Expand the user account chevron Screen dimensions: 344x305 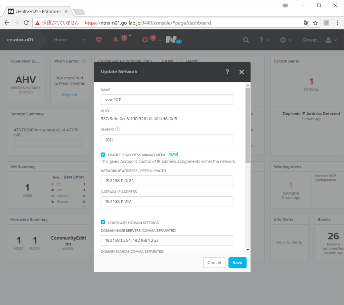tap(336, 40)
